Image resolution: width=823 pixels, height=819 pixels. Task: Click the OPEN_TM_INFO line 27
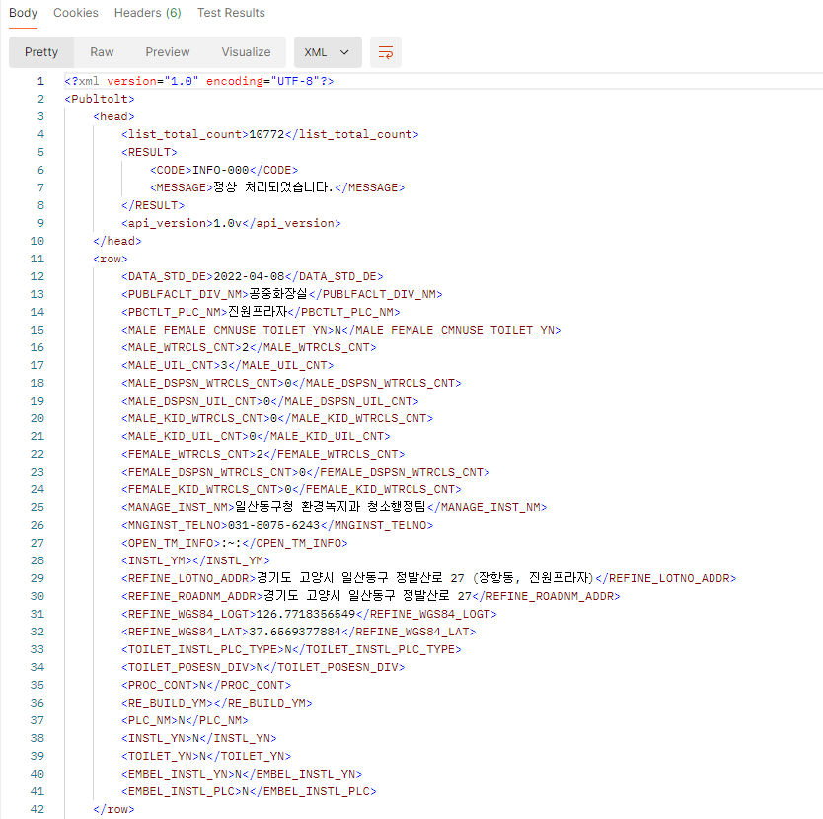point(234,544)
